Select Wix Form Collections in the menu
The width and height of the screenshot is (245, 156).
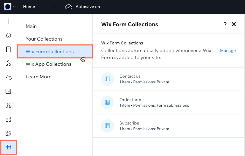click(55, 51)
